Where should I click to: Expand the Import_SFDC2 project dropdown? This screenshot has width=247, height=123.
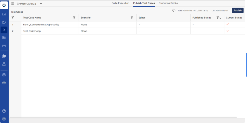[41, 4]
